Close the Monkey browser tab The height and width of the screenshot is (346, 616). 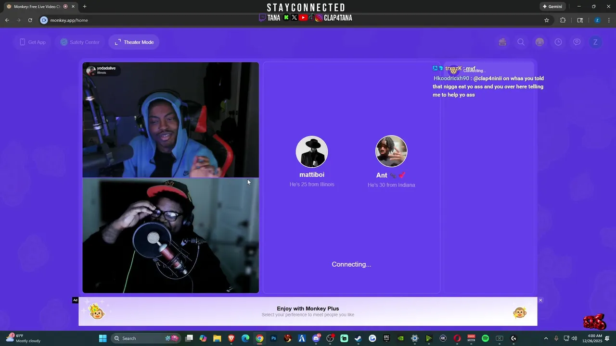click(73, 7)
